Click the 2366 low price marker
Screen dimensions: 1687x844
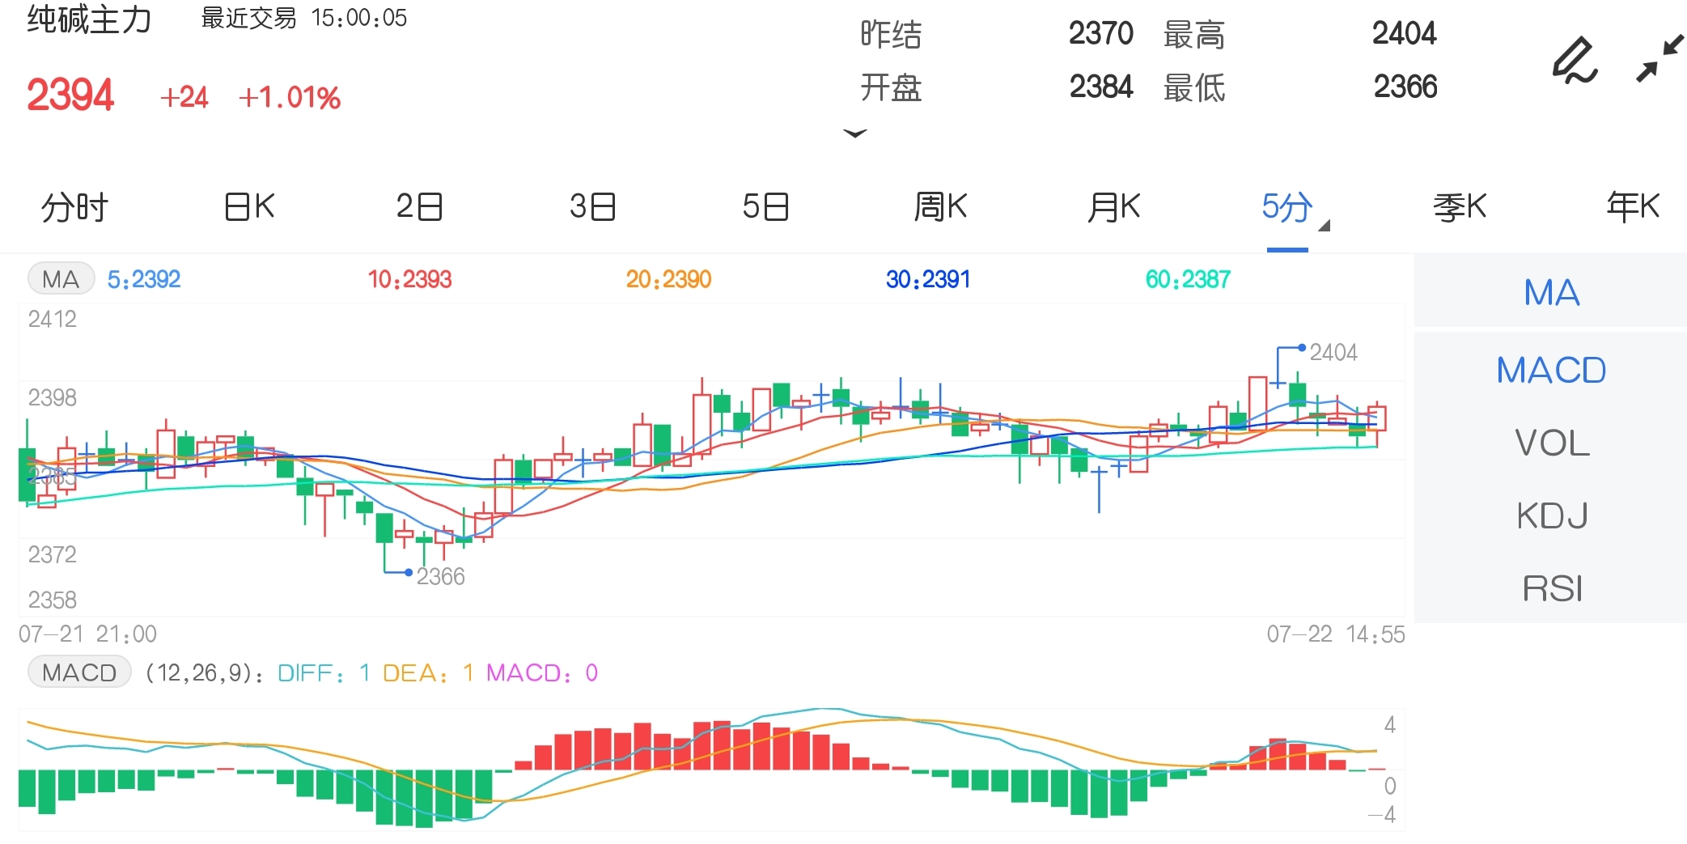coord(440,576)
